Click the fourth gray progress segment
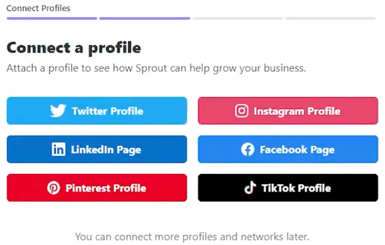This screenshot has width=385, height=245. 331,17
